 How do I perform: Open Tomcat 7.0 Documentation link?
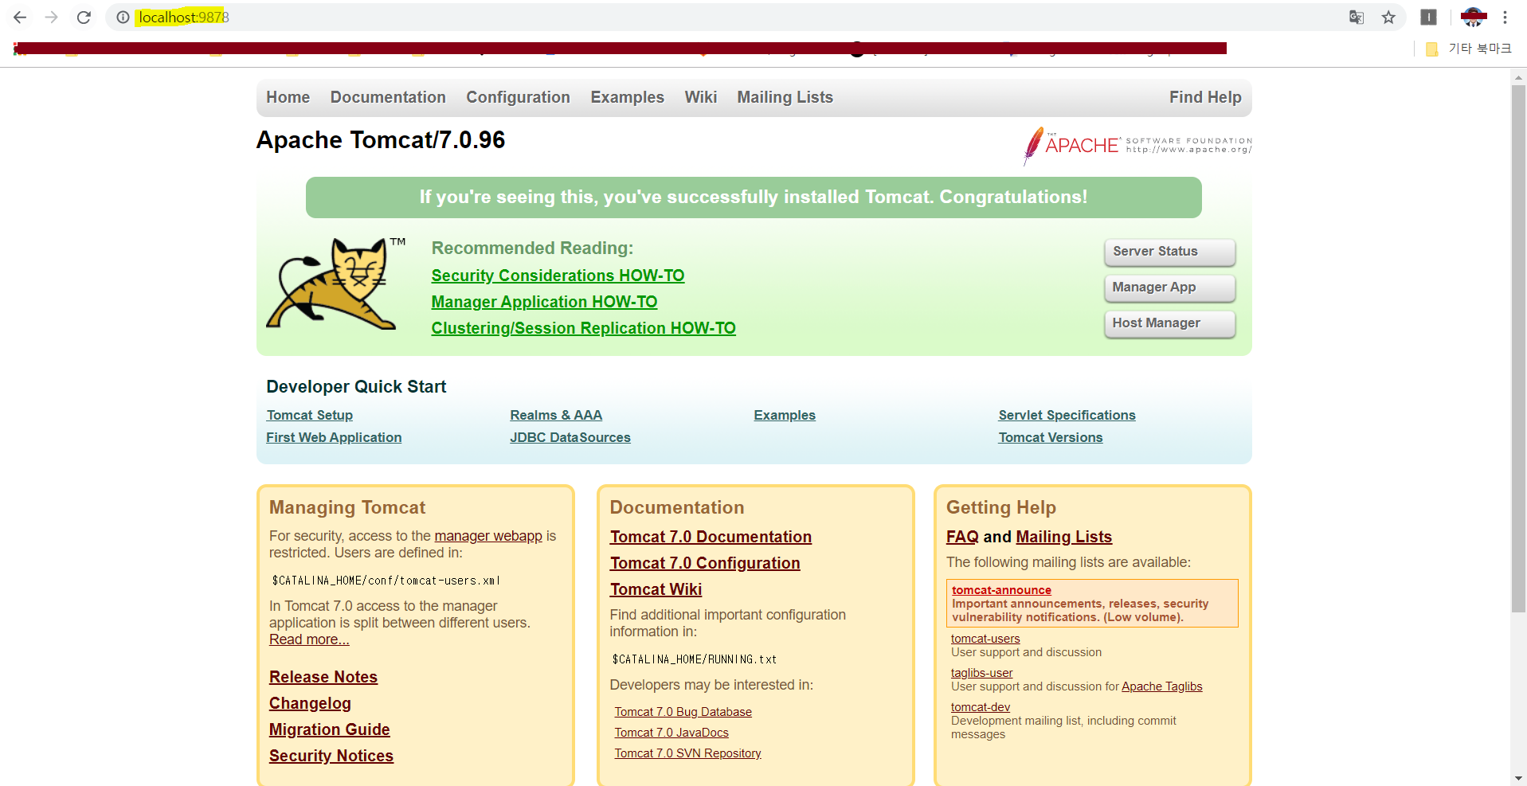711,537
